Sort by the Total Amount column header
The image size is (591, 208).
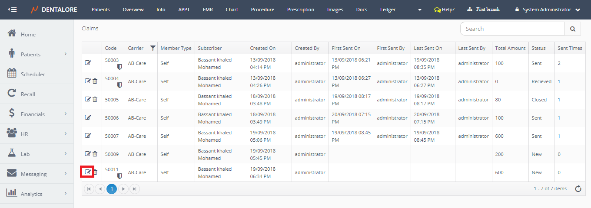point(510,48)
